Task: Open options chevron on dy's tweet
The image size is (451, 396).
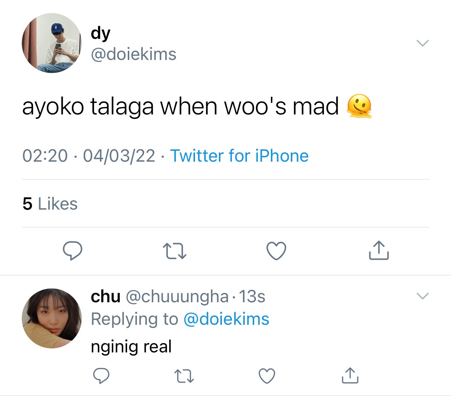Action: pyautogui.click(x=423, y=43)
